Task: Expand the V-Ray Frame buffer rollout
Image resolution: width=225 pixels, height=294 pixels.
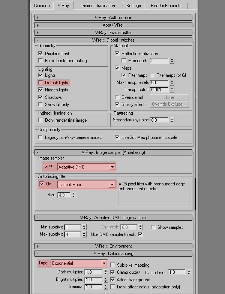Action: [114, 33]
